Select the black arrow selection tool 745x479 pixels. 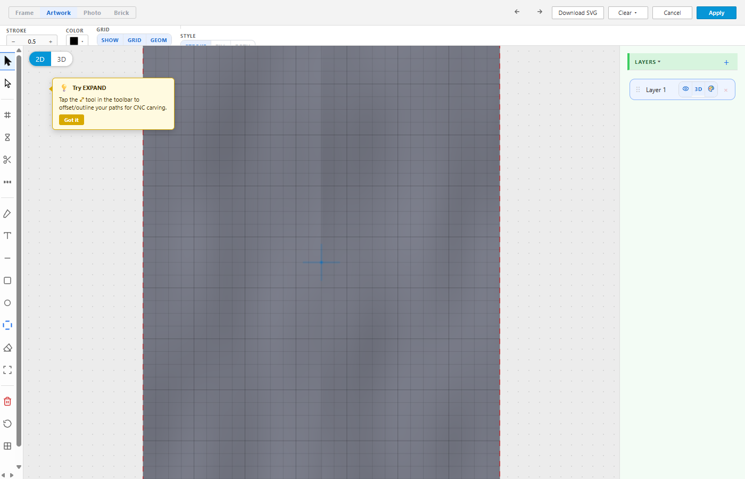point(7,61)
